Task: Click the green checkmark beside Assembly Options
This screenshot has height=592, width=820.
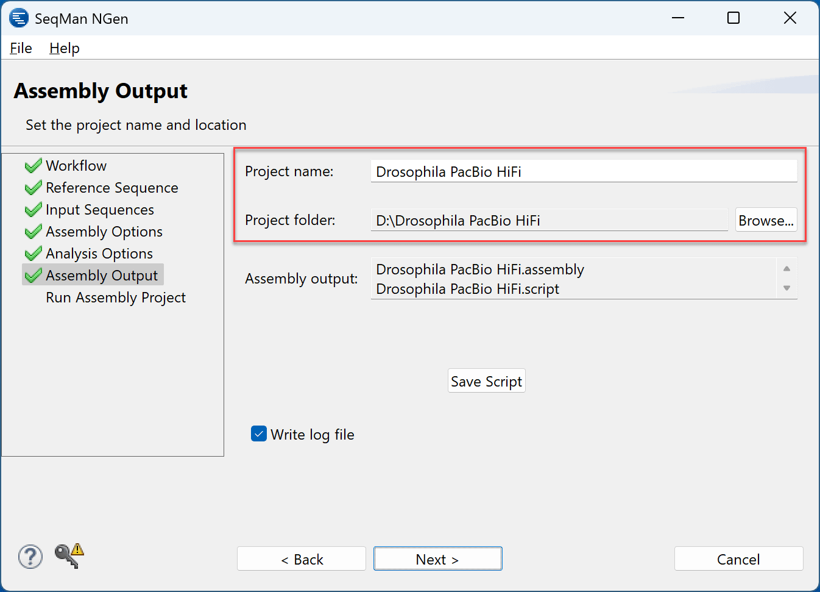Action: 33,232
